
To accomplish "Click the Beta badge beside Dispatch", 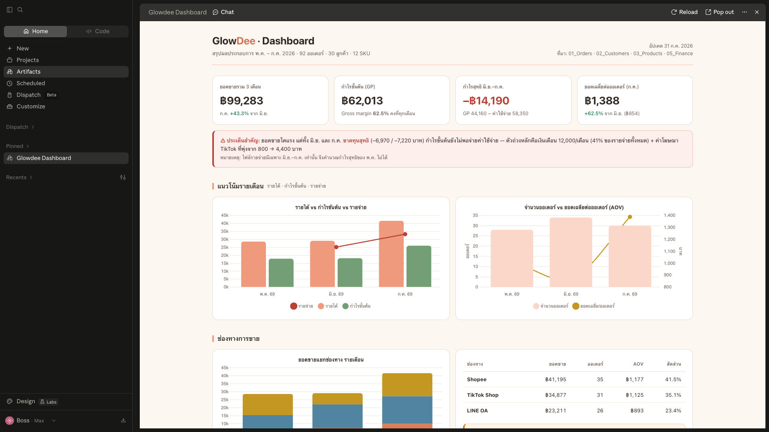I will (x=52, y=95).
